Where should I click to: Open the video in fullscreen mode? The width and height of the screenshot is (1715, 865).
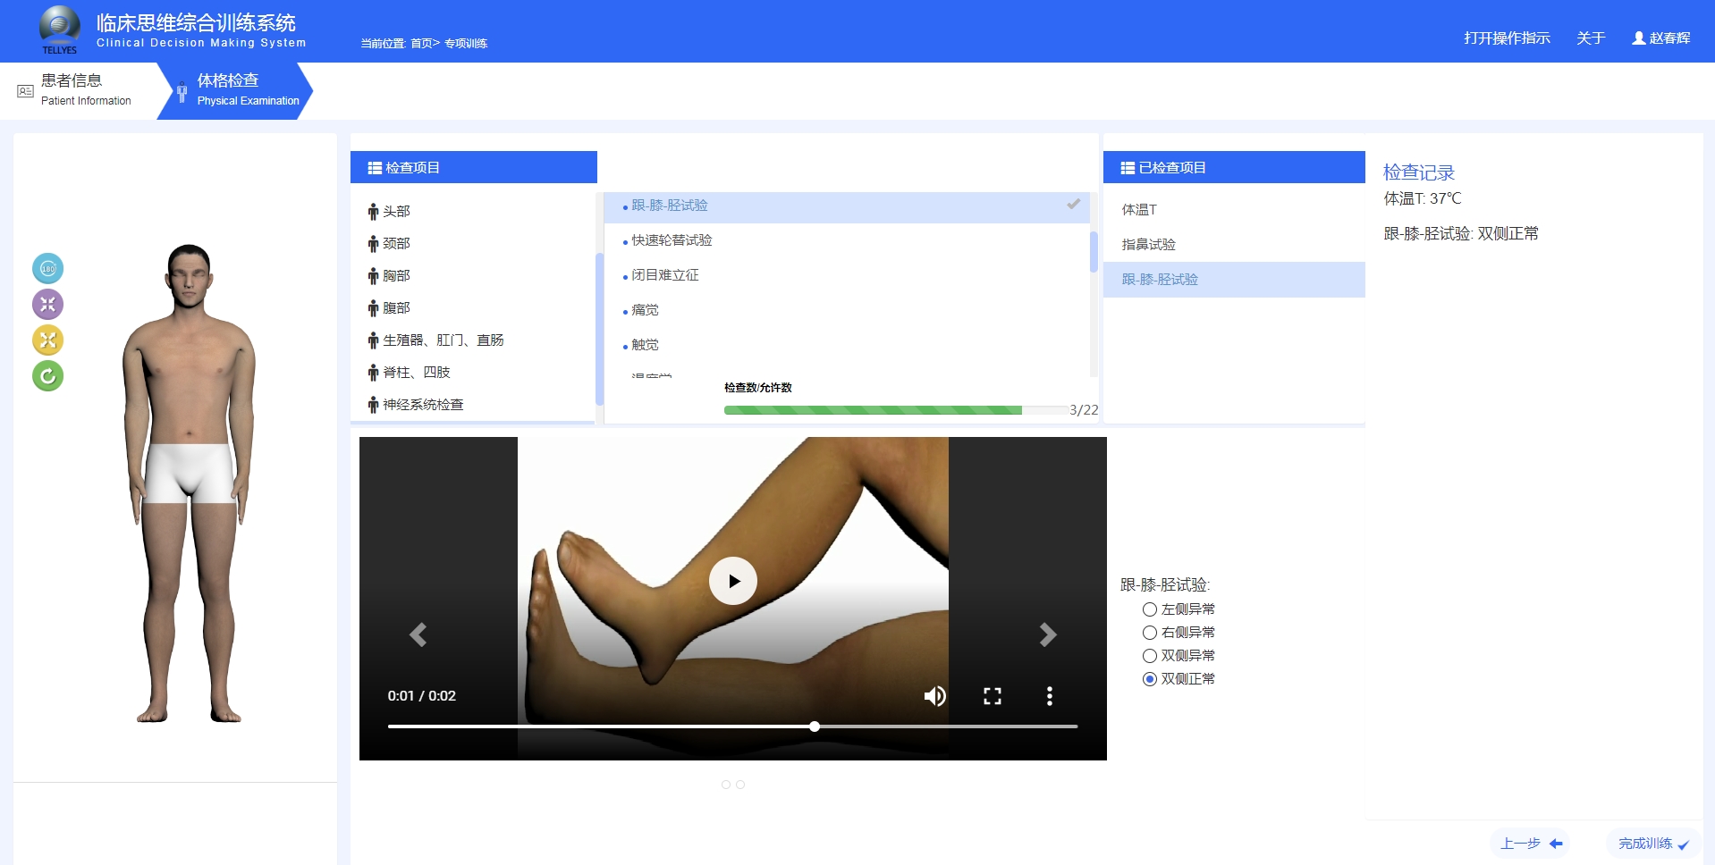click(x=993, y=696)
